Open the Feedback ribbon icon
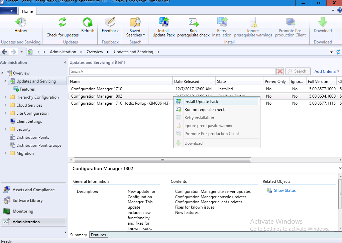 tap(110, 22)
